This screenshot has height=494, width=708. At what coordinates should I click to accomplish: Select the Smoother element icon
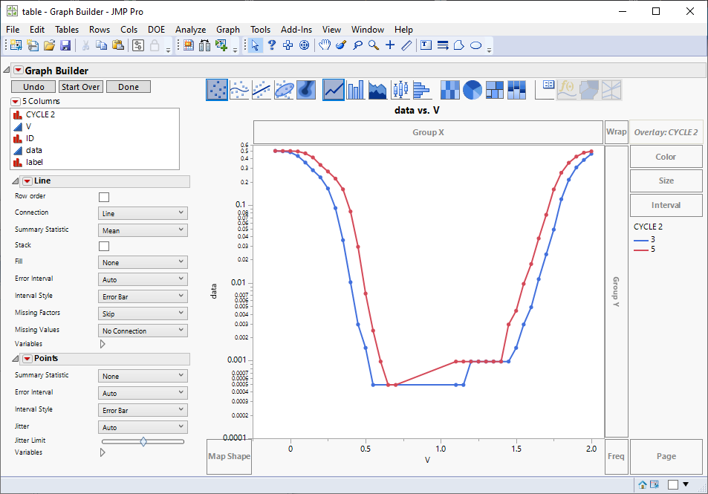[239, 89]
